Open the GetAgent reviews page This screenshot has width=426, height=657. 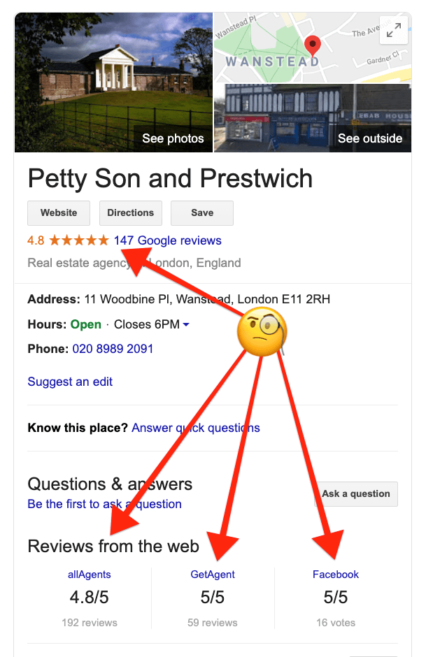213,574
